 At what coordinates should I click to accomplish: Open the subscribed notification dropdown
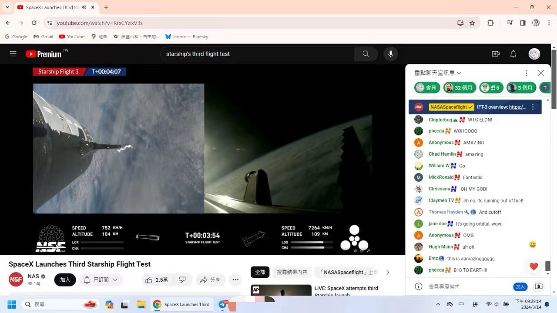coord(101,280)
